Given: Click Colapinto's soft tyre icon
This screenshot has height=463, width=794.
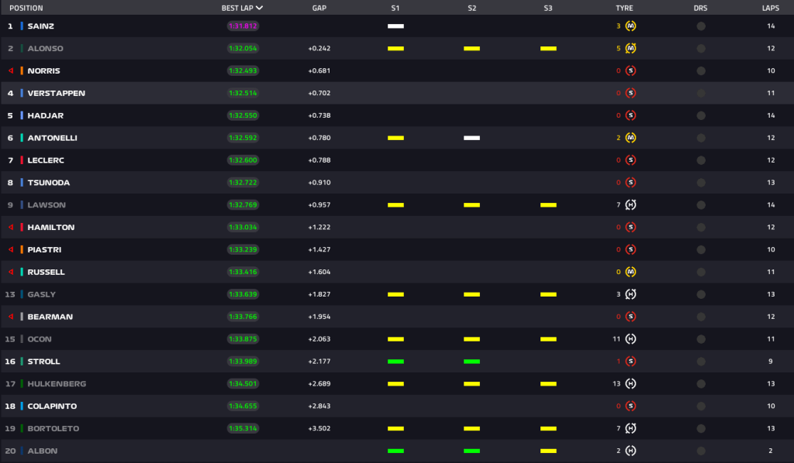Looking at the screenshot, I should pyautogui.click(x=630, y=406).
